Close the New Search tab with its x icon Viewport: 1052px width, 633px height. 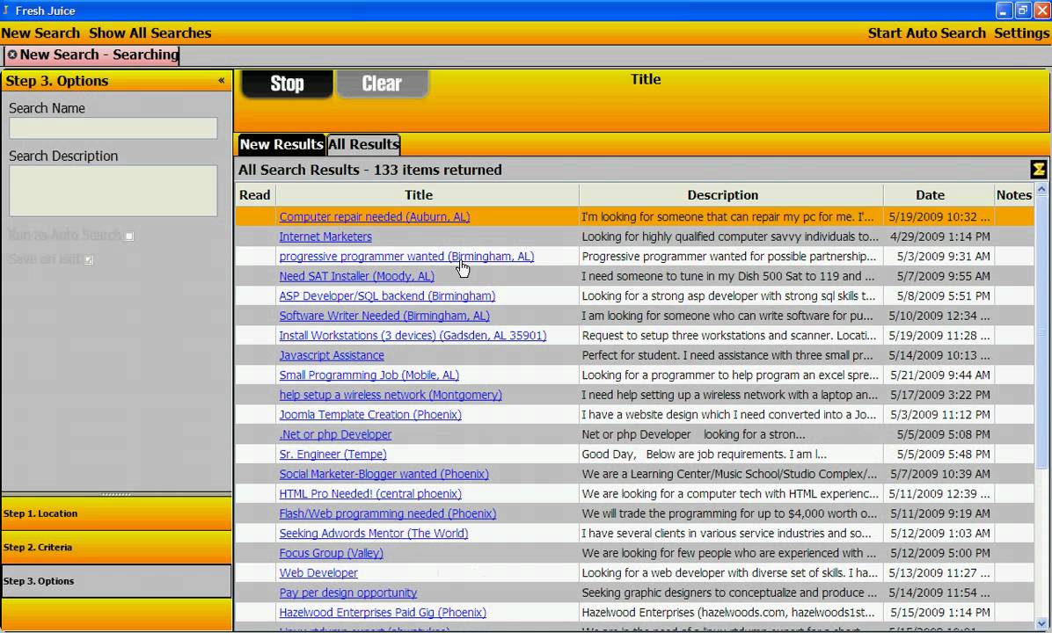point(12,55)
